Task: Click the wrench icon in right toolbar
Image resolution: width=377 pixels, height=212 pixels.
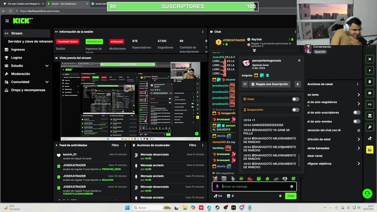Action: pos(370,127)
